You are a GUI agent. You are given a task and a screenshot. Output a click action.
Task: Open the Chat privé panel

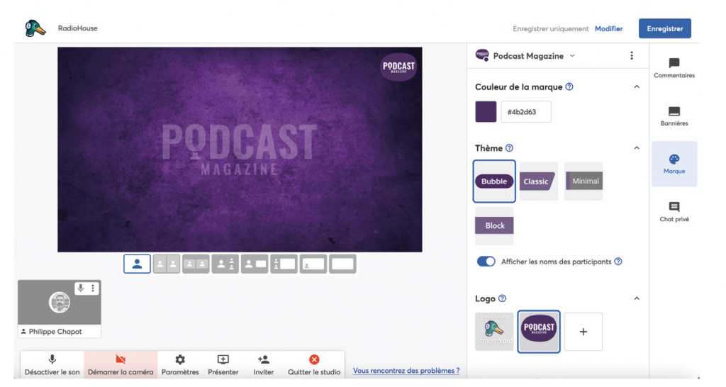click(674, 212)
